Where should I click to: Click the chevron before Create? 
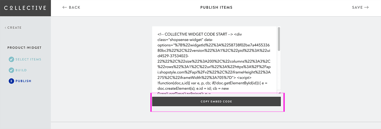(x=6, y=28)
